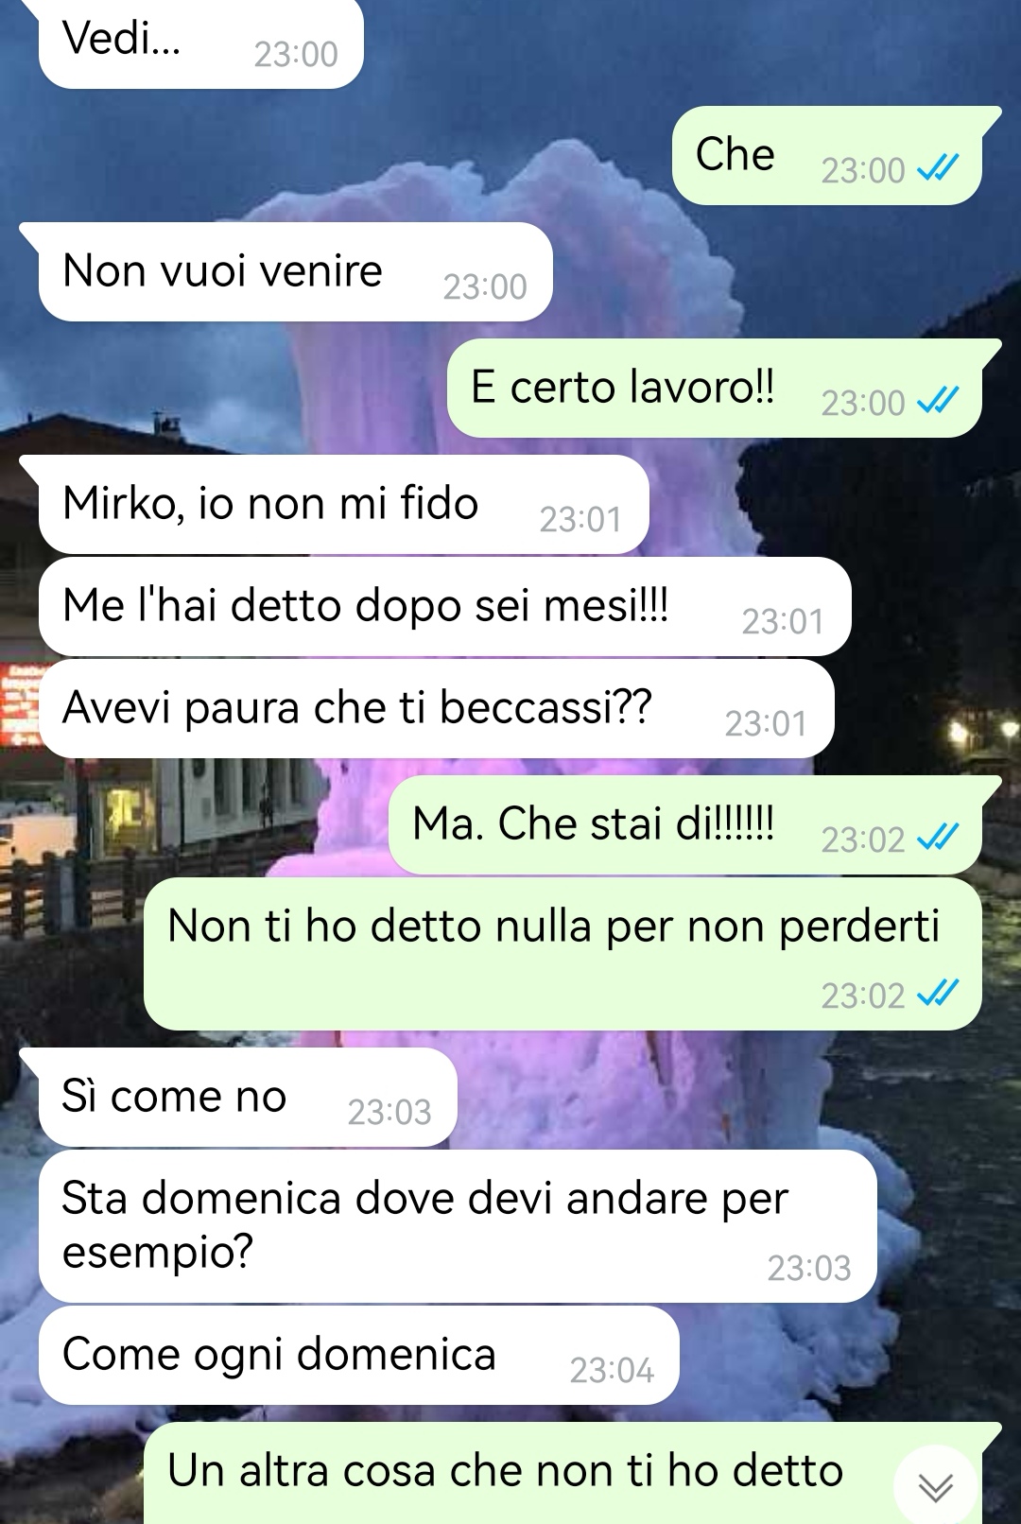Tap the blue read ticks on the 'Che' message
Viewport: 1021px width, 1524px height.
(x=938, y=168)
